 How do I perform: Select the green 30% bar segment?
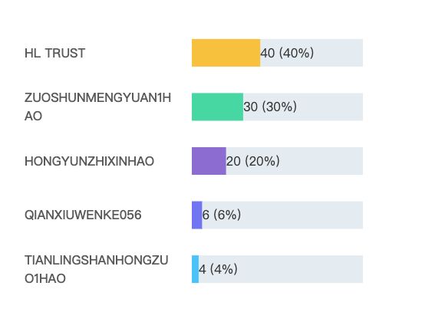pos(217,107)
